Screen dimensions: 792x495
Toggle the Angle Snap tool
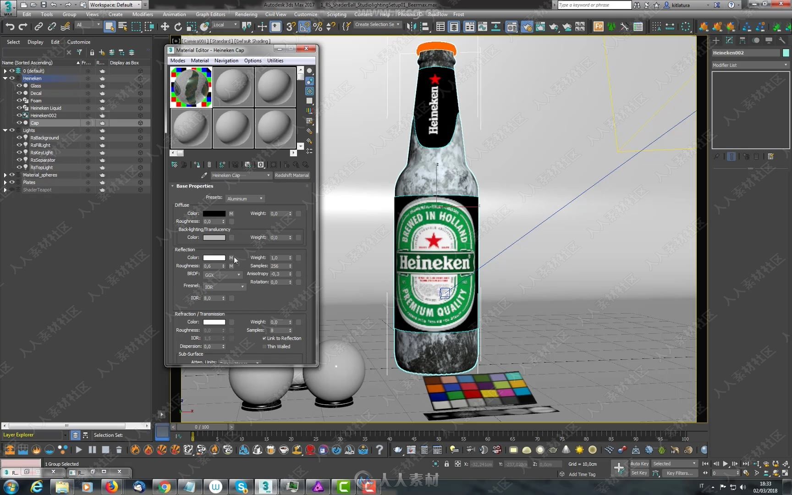tap(304, 27)
